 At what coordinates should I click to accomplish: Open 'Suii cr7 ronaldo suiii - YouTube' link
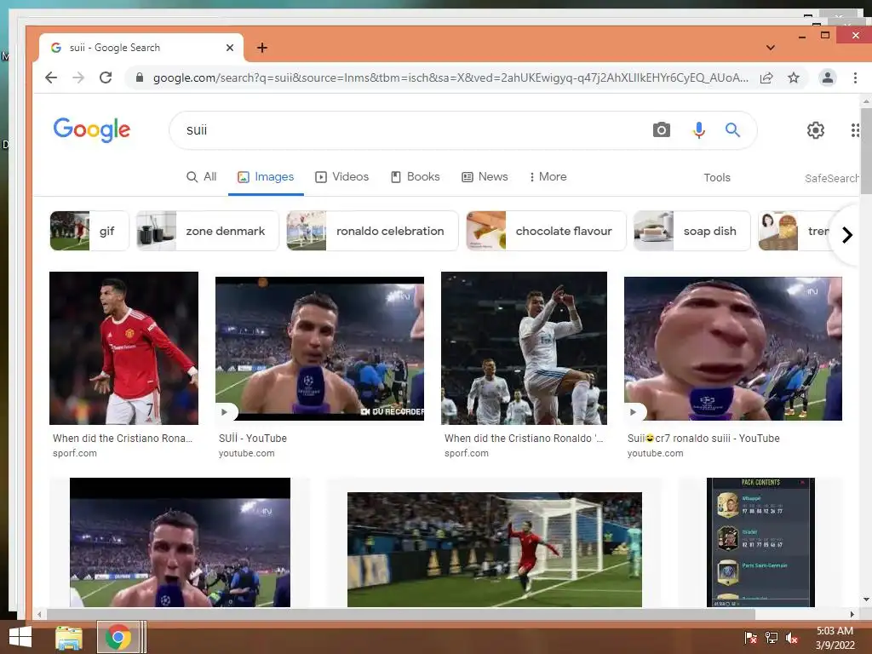[x=703, y=439]
